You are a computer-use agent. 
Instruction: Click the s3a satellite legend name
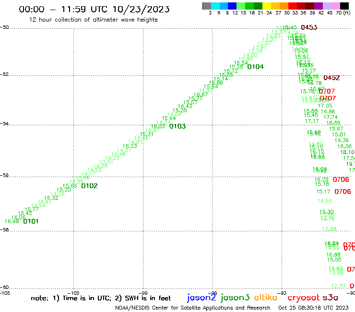331,298
